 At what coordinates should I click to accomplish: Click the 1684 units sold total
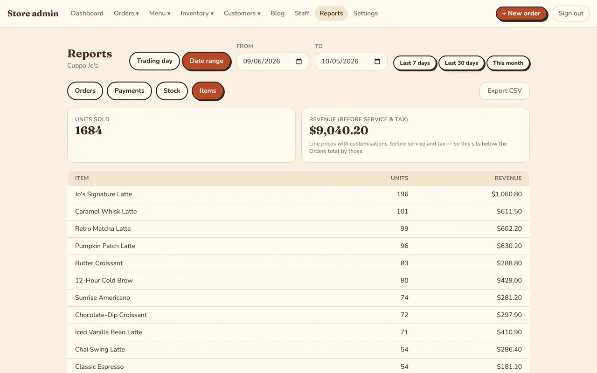[x=89, y=131]
